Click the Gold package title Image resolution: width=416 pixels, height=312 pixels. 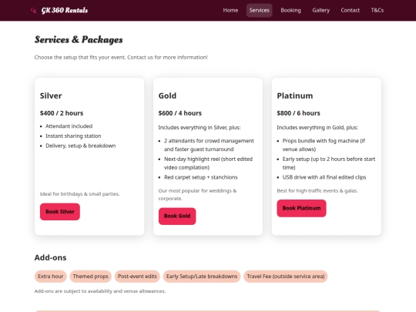tap(167, 96)
